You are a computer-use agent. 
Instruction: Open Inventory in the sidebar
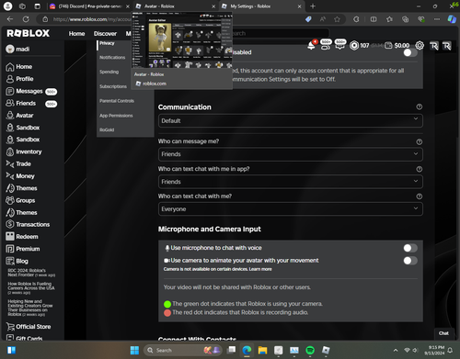(24, 151)
